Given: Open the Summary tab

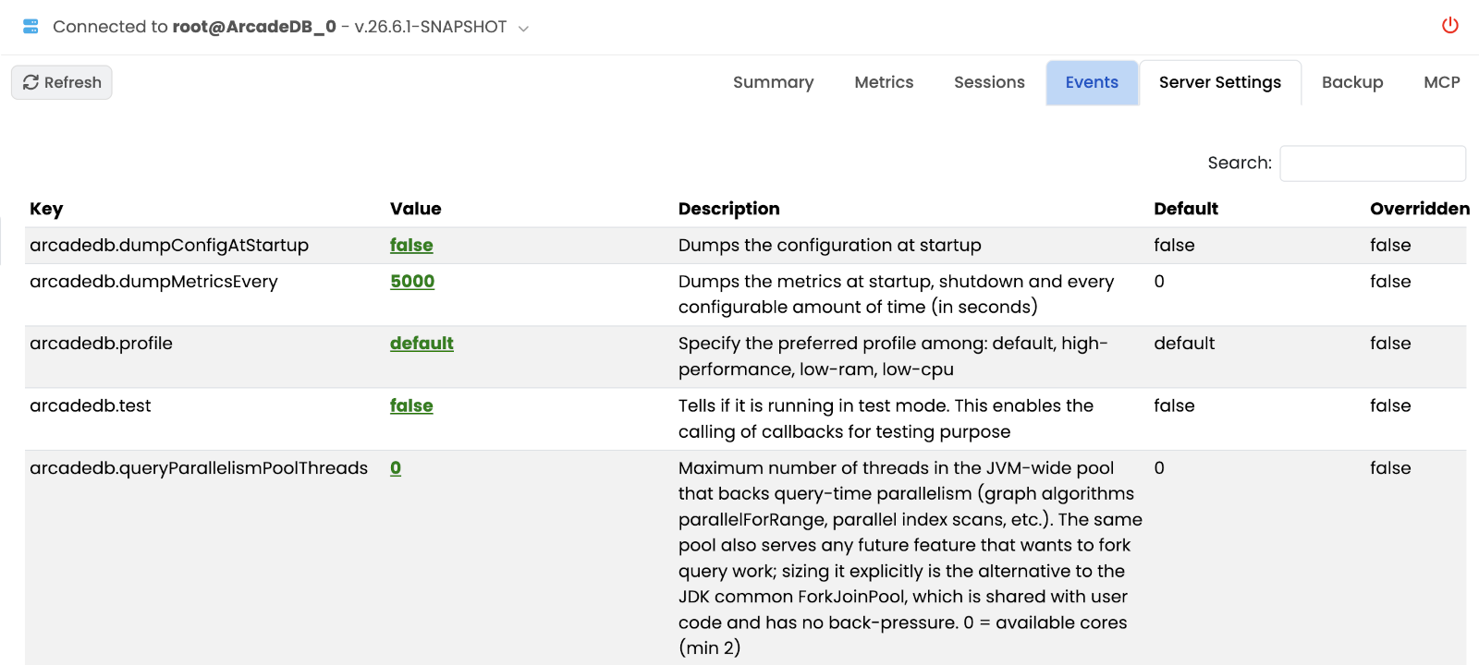Looking at the screenshot, I should (x=774, y=82).
